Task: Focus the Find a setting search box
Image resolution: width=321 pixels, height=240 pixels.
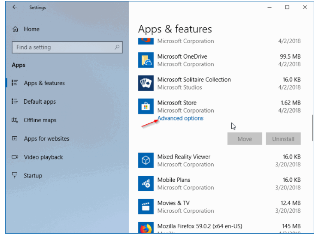Action: (67, 47)
